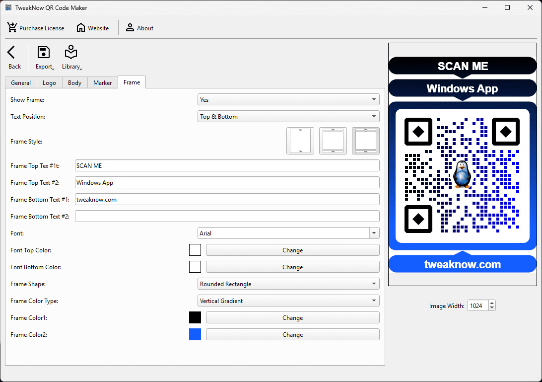
Task: Click the Frame Bottom Text #2 field
Action: point(227,216)
